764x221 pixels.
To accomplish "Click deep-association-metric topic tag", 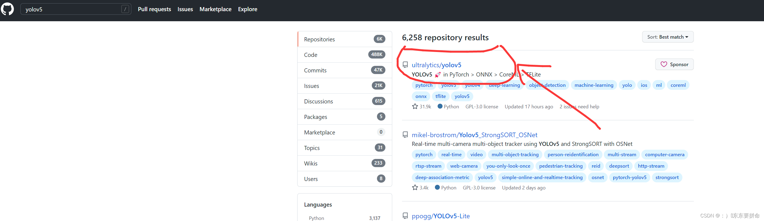I will 442,177.
